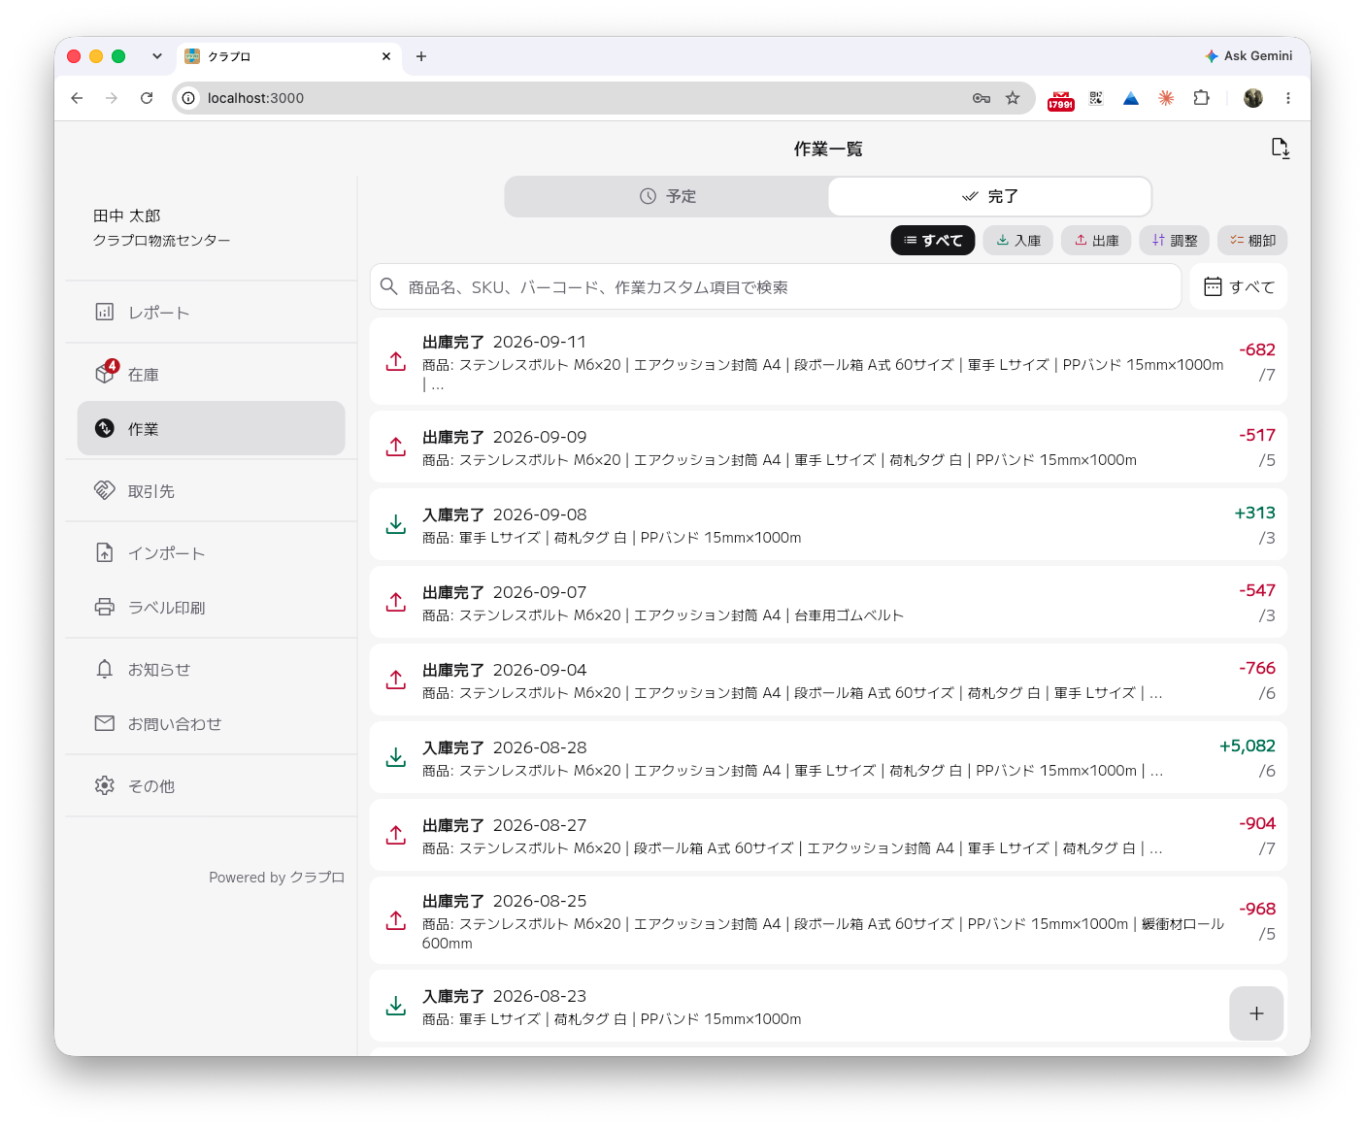Screen dimensions: 1365x1128
Task: Open 出庫完了 2026-08-27 entry
Action: [x=828, y=835]
